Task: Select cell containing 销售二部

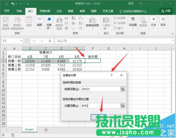Action: point(14,65)
